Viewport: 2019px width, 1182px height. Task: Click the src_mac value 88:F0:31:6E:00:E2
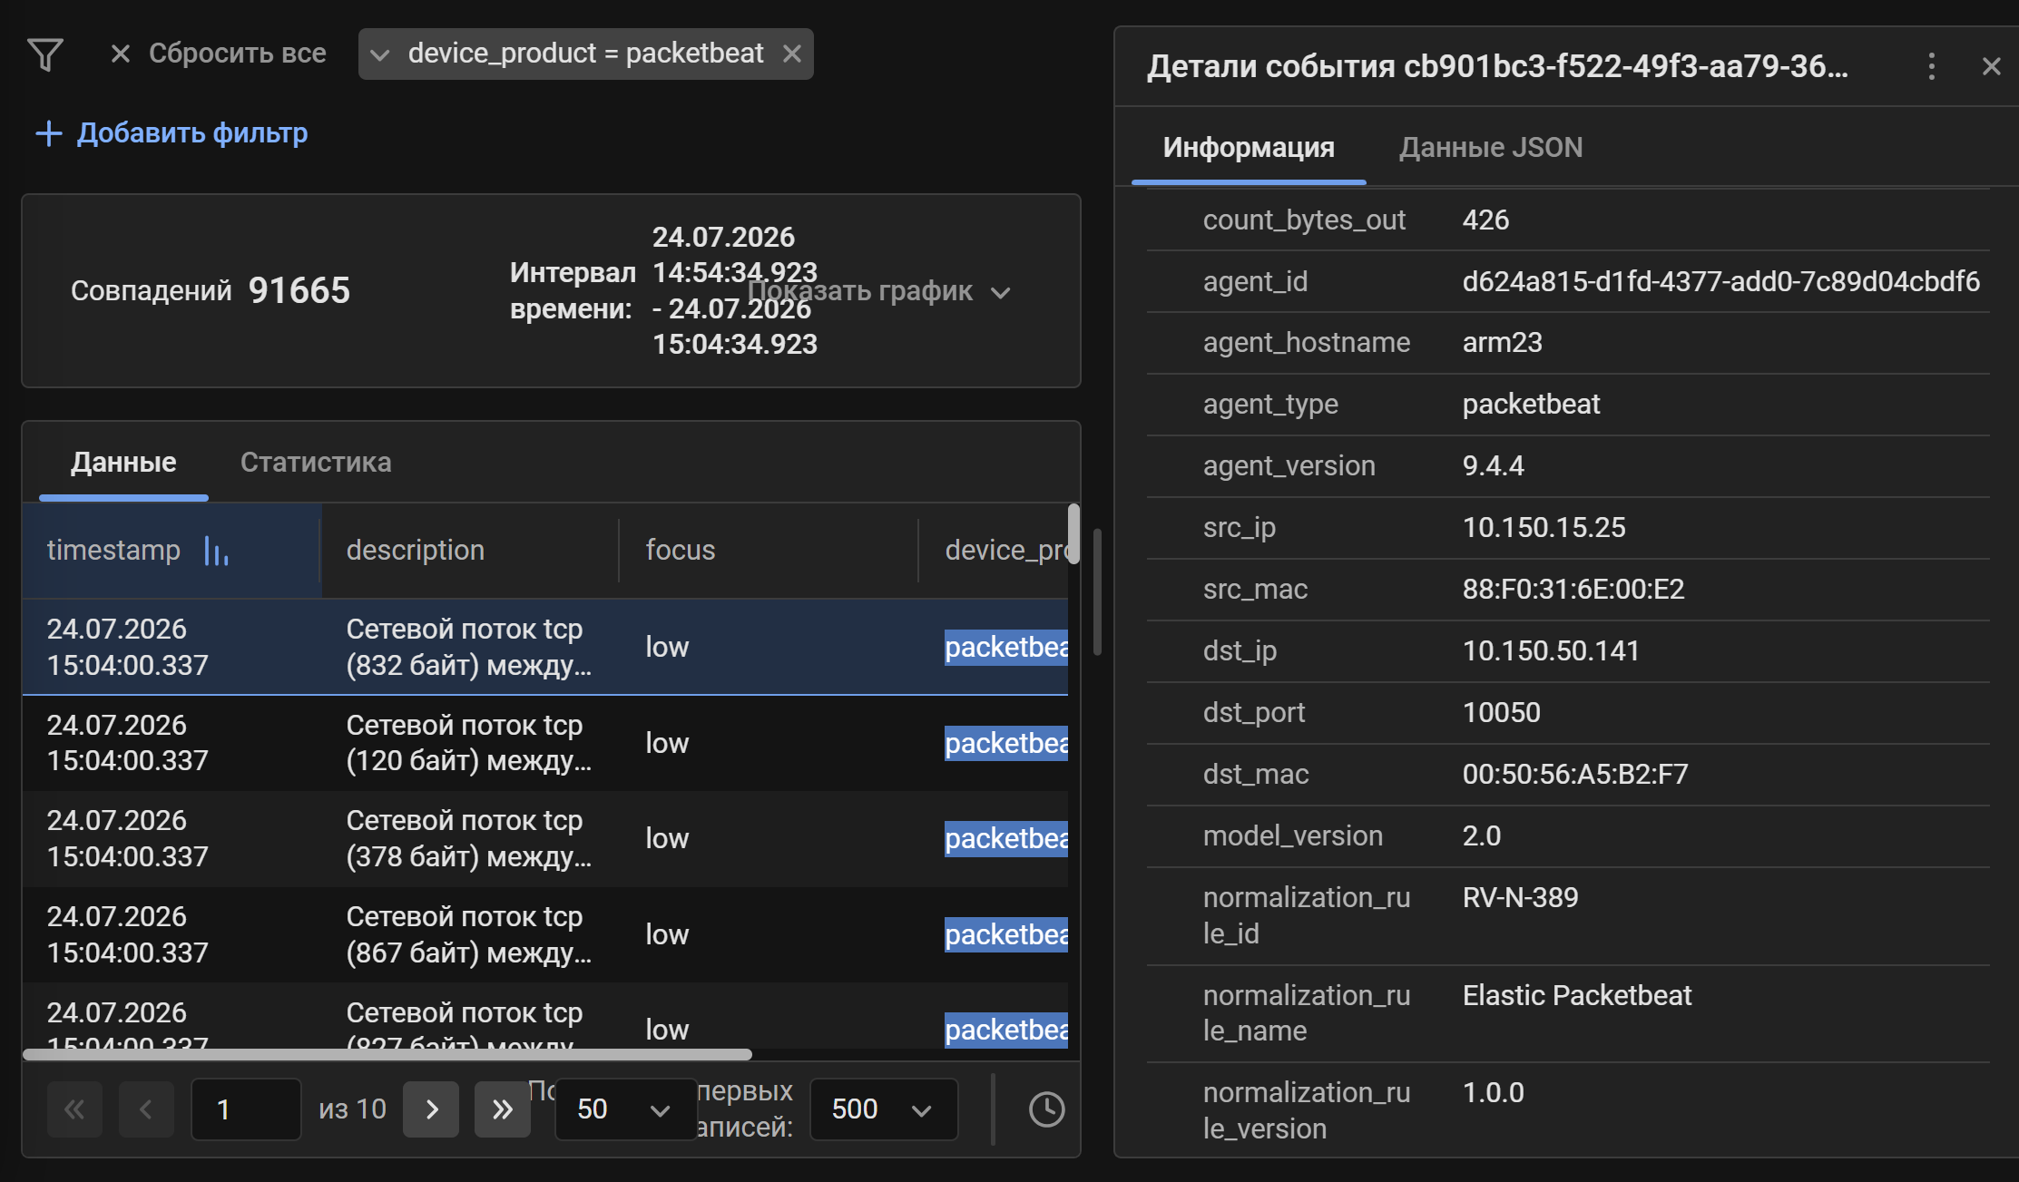click(x=1573, y=589)
